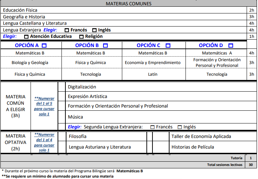The height and width of the screenshot is (179, 258).
Task: Click the numbering box beside Segunda Lengua Extranjera row
Action: pyautogui.click(x=62, y=127)
